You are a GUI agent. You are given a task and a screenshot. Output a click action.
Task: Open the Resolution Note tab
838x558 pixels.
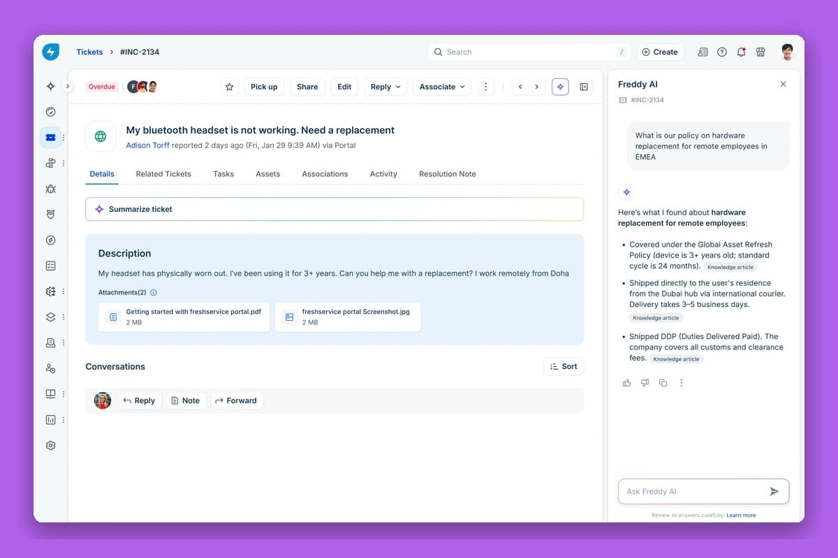448,174
